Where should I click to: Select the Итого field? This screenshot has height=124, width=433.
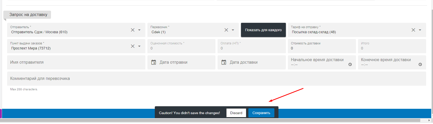[392, 46]
